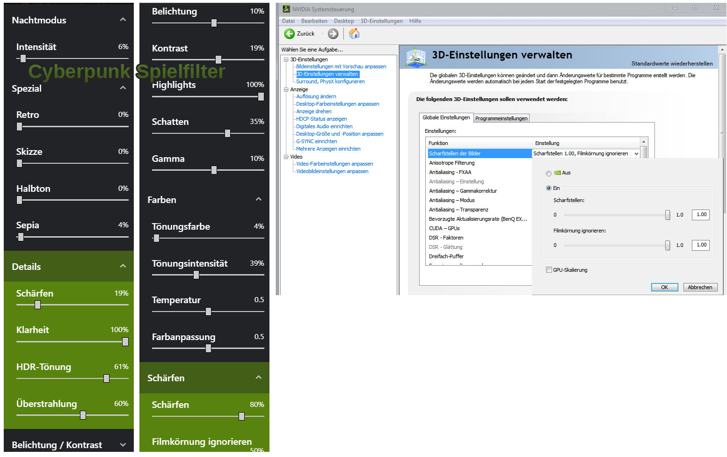Click the OK button
727x457 pixels.
(664, 287)
